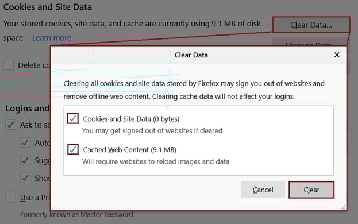Close the Clear Data dialog
The image size is (358, 224).
337,55
